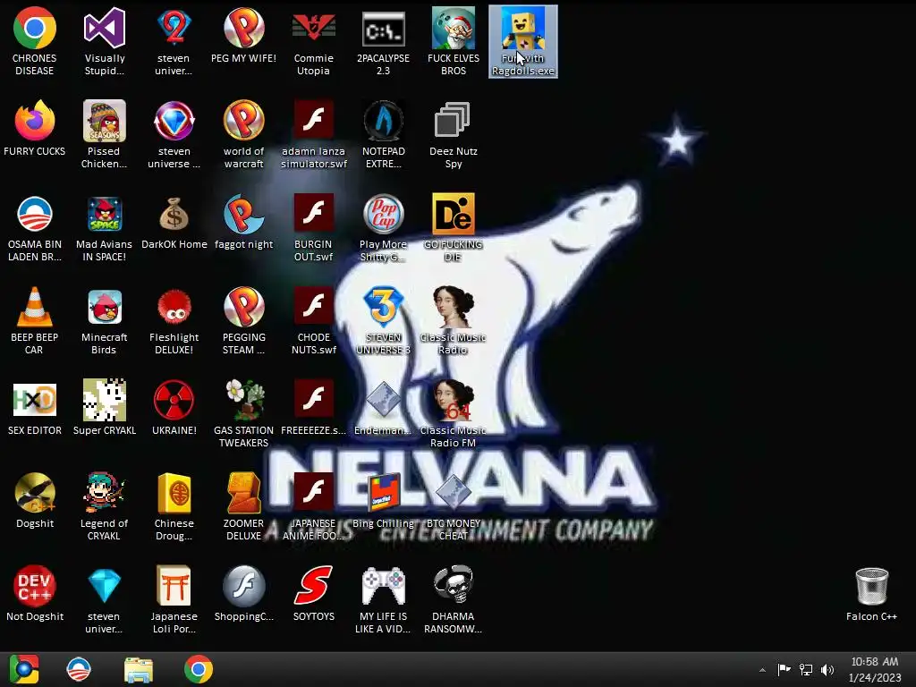Click the Start button on the taskbar
The height and width of the screenshot is (687, 916).
tap(24, 669)
